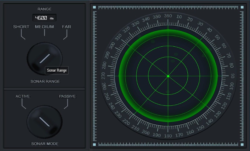Click the 4600 m range readout
Screen dimensions: 250x151
[x=44, y=18]
